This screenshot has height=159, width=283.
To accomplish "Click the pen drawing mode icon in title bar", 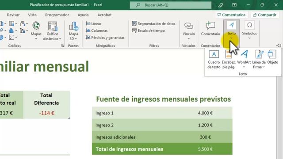I will coord(221,5).
